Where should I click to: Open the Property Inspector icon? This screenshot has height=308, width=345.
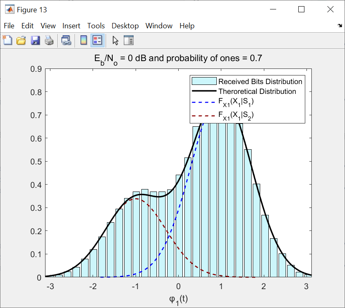(129, 41)
